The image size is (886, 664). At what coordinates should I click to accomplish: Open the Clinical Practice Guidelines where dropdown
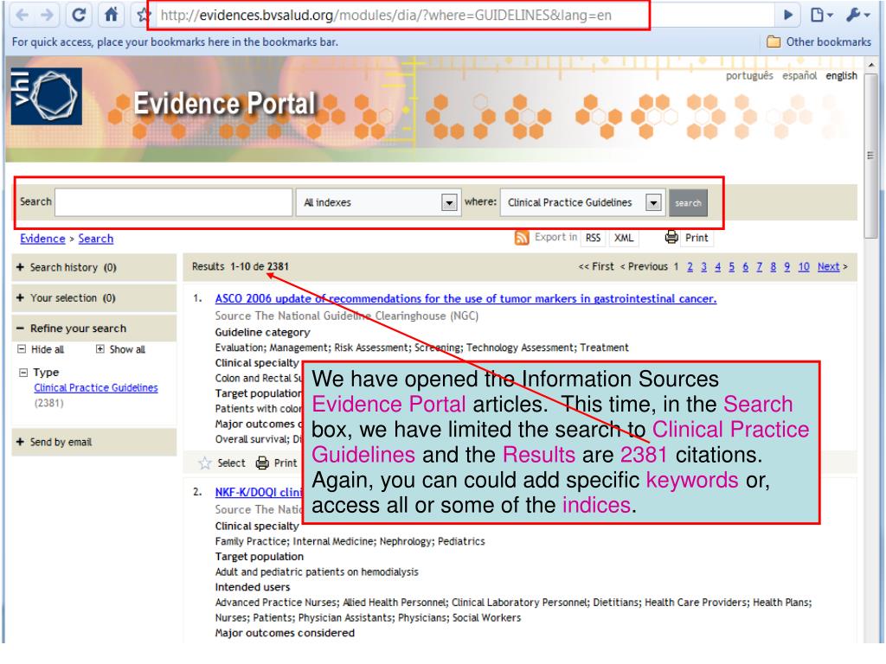582,202
